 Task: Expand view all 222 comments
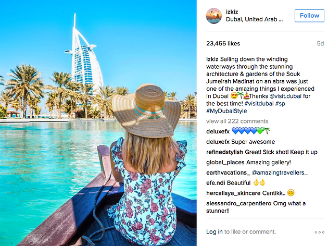[x=237, y=121]
